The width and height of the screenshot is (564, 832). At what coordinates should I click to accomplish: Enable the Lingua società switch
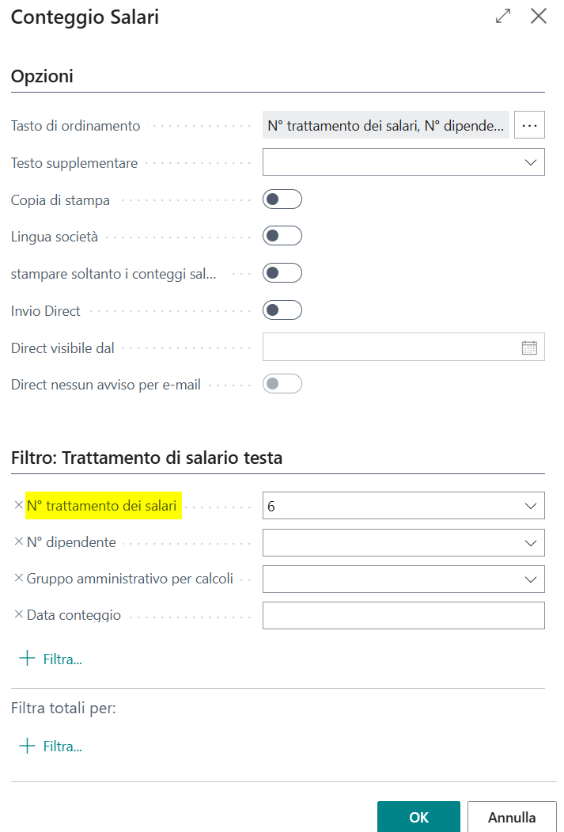pos(282,236)
